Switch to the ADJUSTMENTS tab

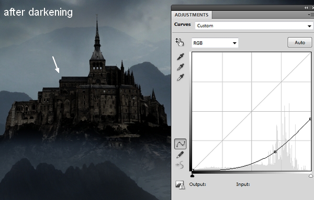192,15
